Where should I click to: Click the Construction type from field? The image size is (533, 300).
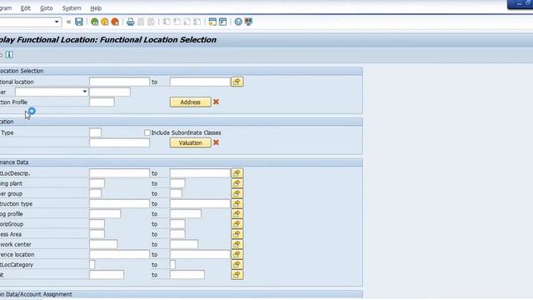coord(119,203)
